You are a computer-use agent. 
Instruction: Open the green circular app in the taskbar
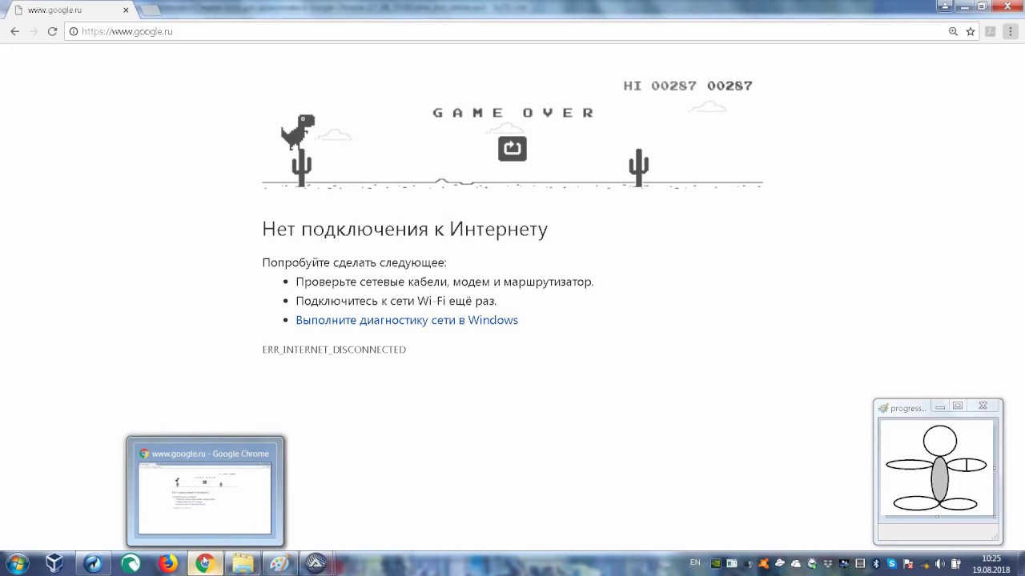131,563
